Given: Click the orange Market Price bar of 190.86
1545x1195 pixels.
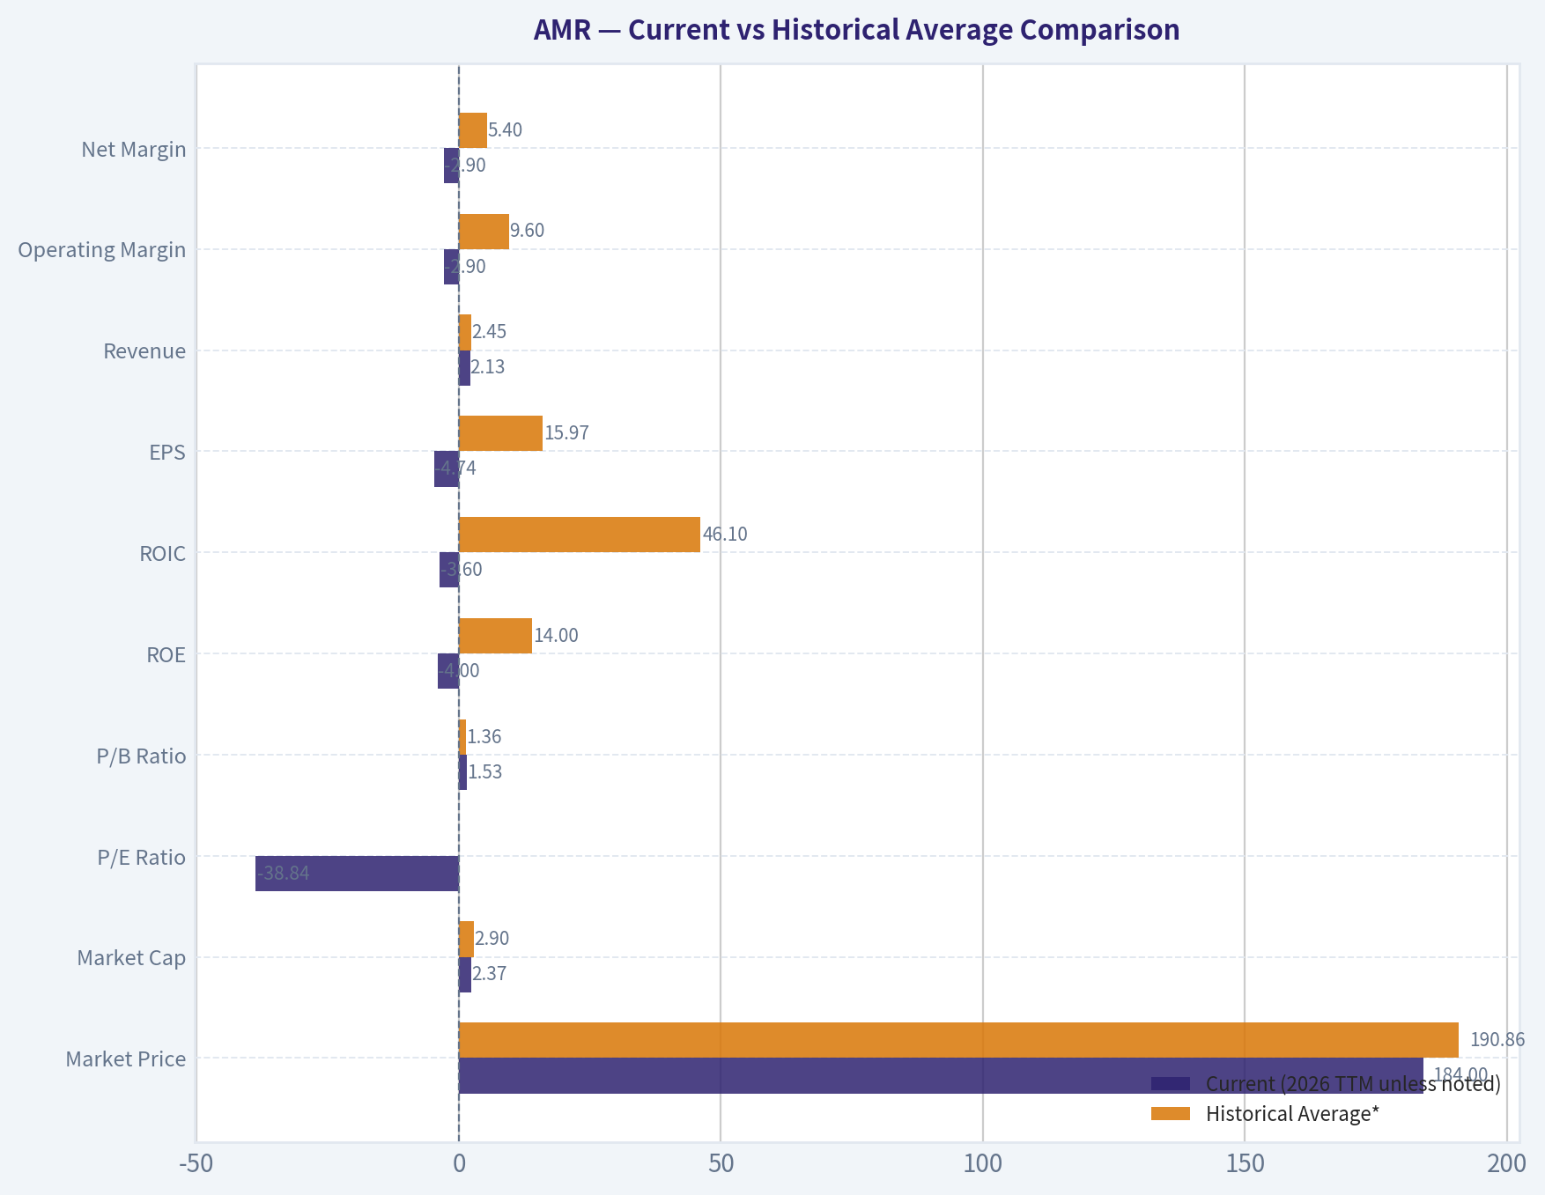Looking at the screenshot, I should (x=958, y=1040).
